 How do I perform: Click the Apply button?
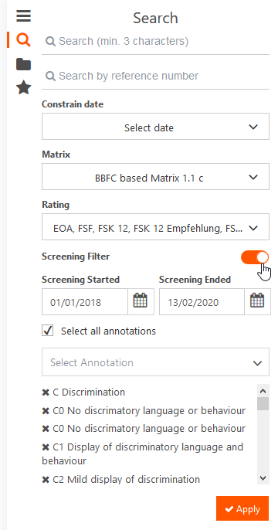click(x=242, y=508)
